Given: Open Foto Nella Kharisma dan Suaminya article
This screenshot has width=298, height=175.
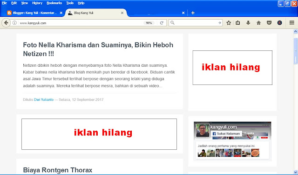Looking at the screenshot, I should pyautogui.click(x=98, y=49).
